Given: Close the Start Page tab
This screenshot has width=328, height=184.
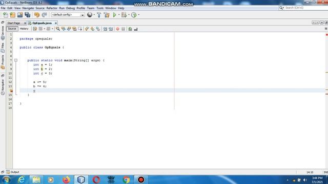Looking at the screenshot, I should click(x=25, y=23).
